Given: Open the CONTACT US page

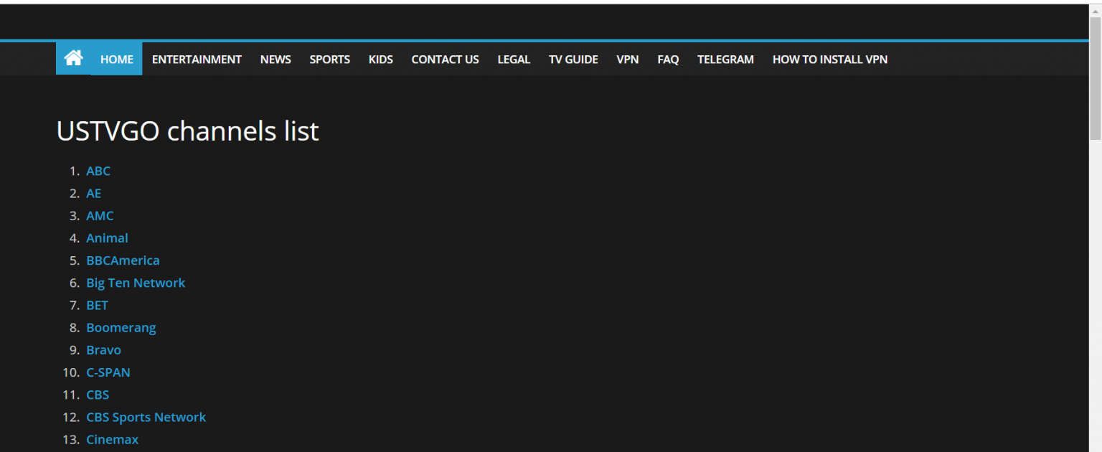Looking at the screenshot, I should click(x=445, y=59).
